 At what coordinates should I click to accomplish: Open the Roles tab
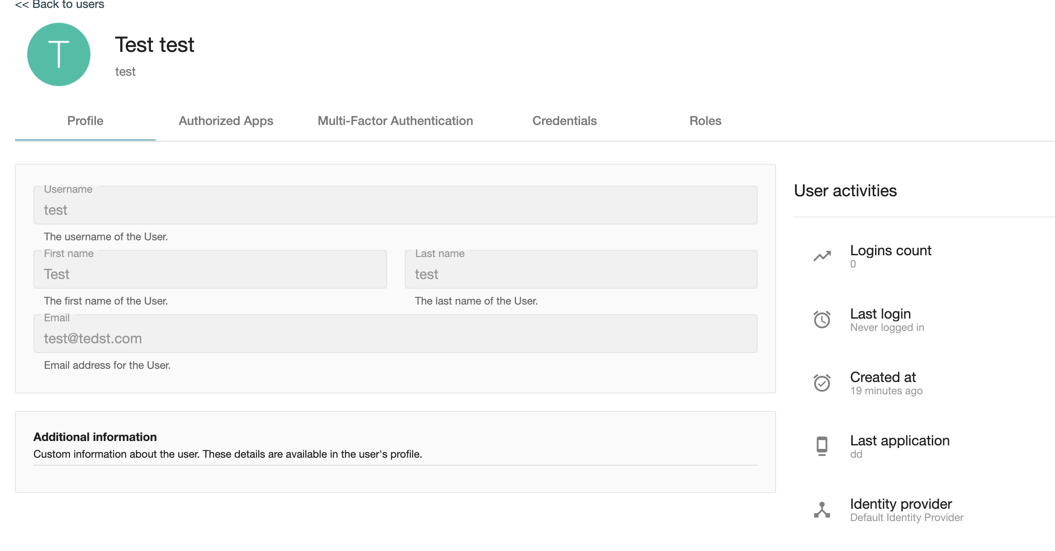pyautogui.click(x=704, y=121)
